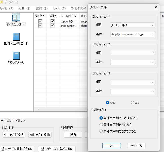Open コンディション 1 条件 combo box arrow
164x152 pixels.
click(x=153, y=34)
